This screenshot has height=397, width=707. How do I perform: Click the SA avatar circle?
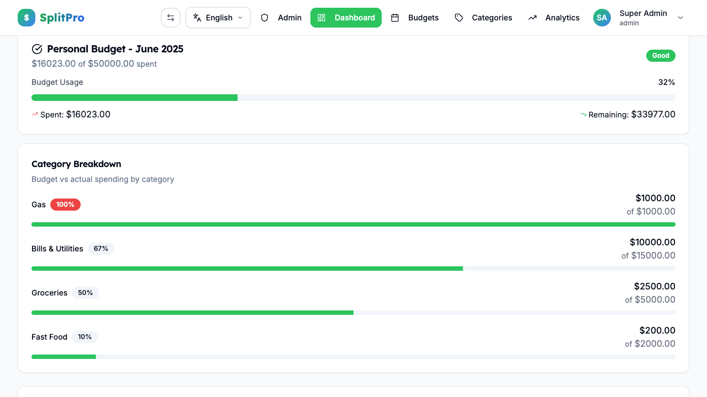602,18
